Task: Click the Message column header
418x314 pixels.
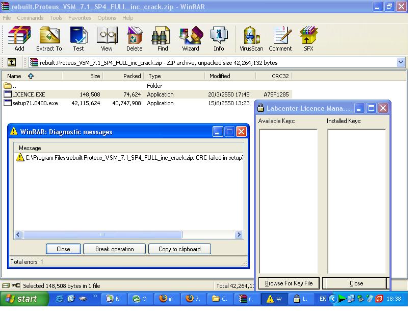Action: [x=129, y=148]
